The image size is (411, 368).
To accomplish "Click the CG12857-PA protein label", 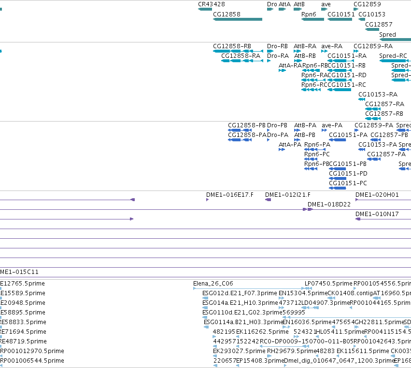I will (386, 154).
